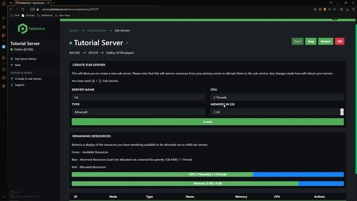Close the PebbleHost - Sub Servers tab

point(49,3)
